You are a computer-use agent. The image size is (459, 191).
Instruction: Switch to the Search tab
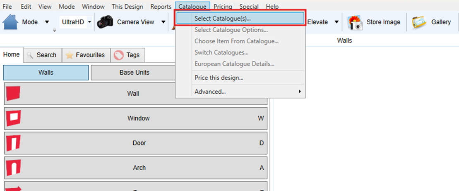(42, 55)
